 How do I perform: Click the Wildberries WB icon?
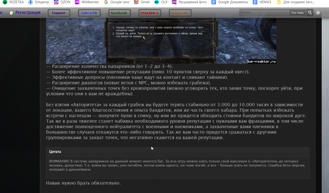[x=77, y=2]
